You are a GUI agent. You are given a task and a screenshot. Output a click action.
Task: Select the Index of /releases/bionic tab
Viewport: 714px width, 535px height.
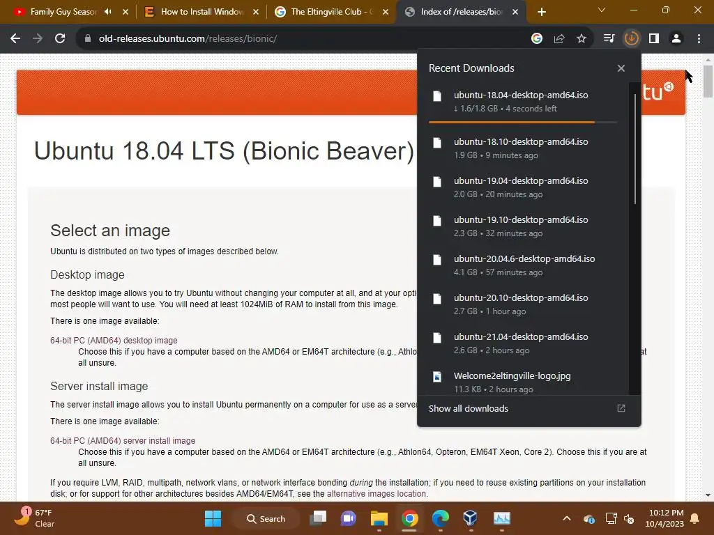point(461,12)
